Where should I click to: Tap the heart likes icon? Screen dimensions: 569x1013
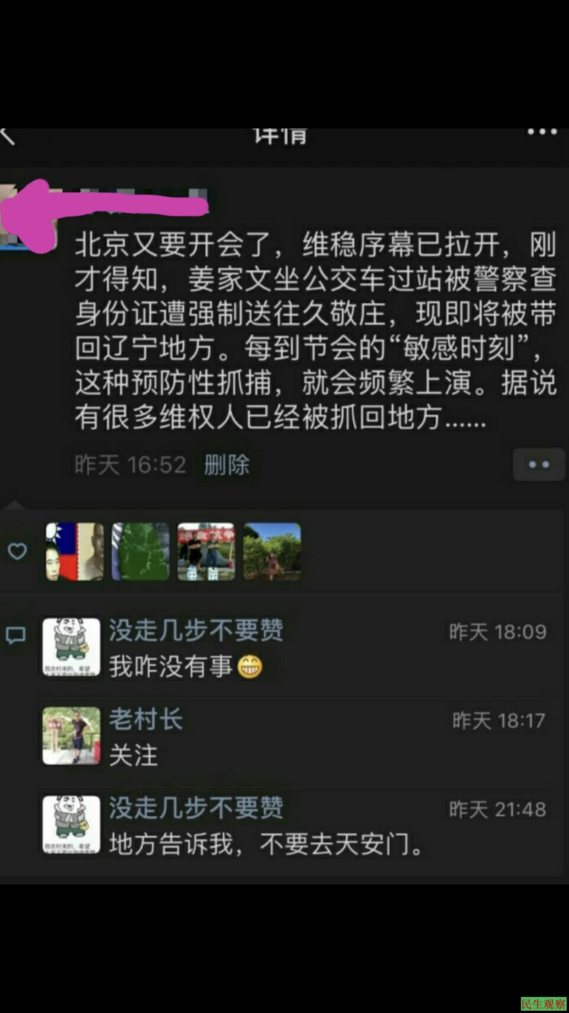click(x=17, y=551)
